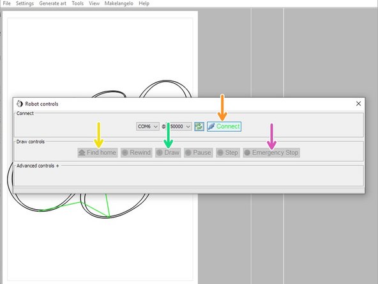Image resolution: width=378 pixels, height=284 pixels.
Task: Open the COM6 port dropdown
Action: 147,126
